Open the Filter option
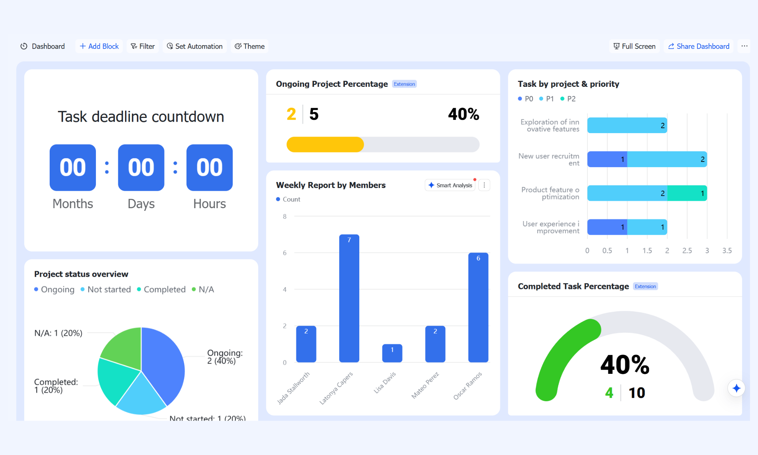This screenshot has height=455, width=758. [143, 46]
